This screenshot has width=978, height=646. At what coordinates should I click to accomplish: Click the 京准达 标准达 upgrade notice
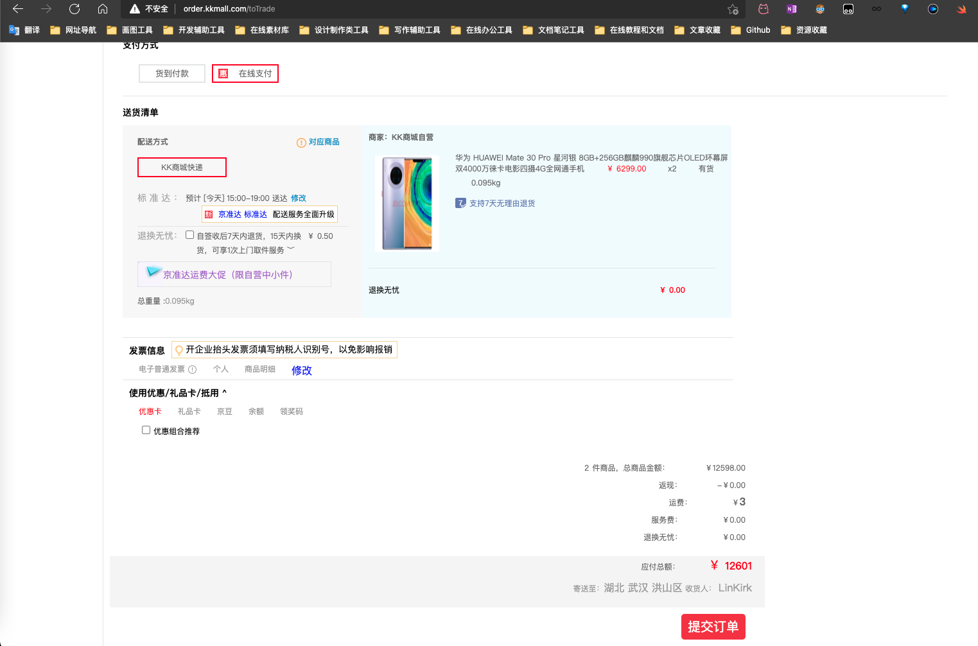(270, 214)
